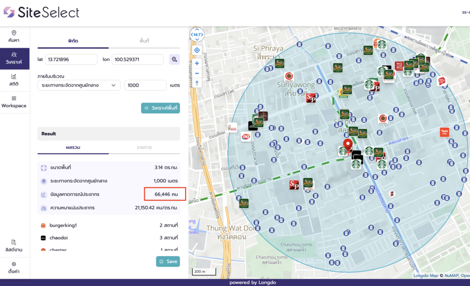470x286 pixels.
Task: Pan the map right with the arrow
Action: (x=202, y=35)
